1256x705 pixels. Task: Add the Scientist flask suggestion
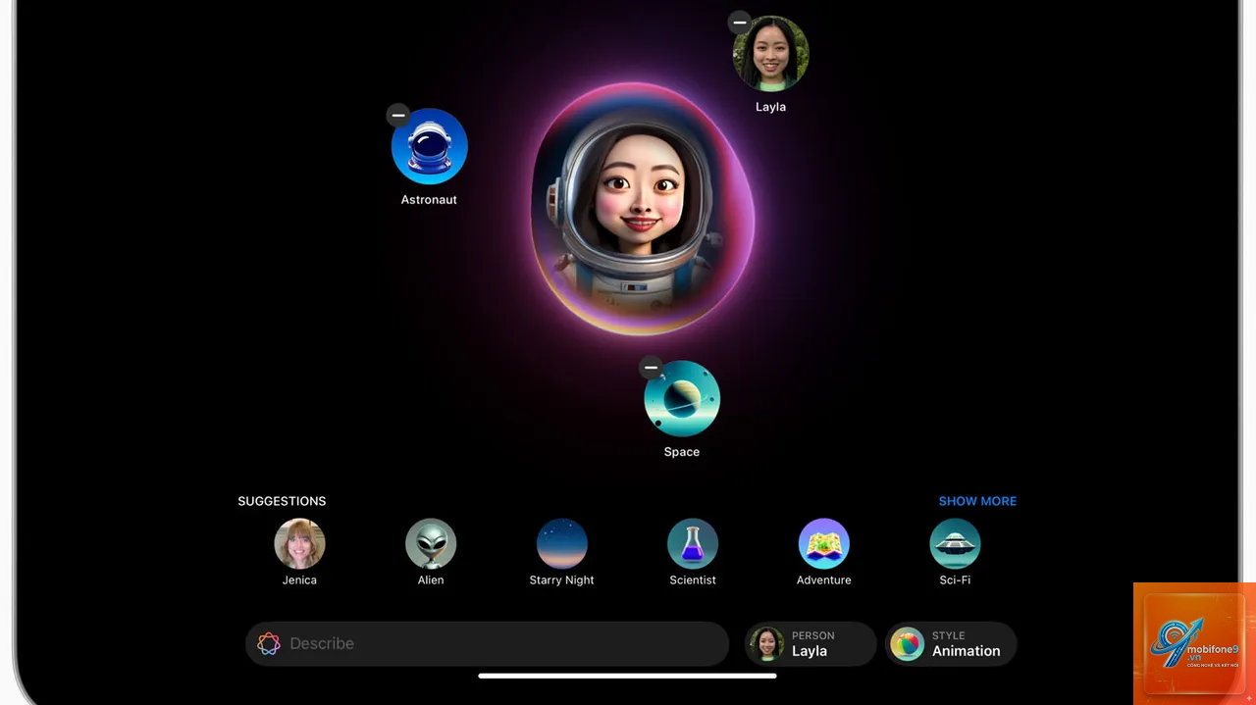(693, 544)
